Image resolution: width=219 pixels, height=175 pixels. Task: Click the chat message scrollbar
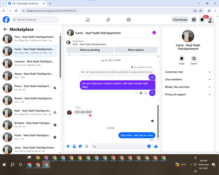point(158,121)
